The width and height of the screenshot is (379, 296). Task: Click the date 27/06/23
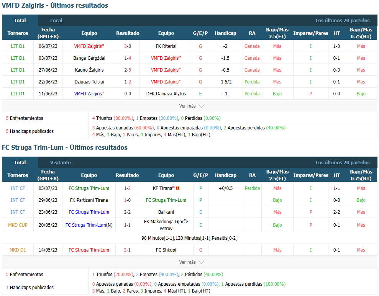(48, 70)
